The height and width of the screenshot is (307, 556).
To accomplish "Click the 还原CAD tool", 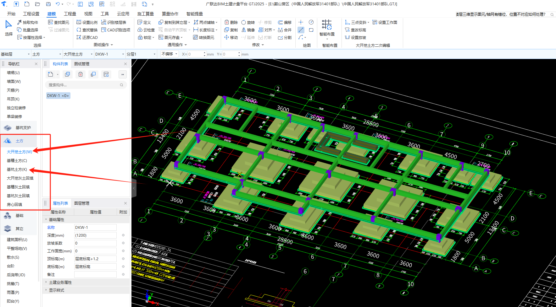I will 87,37.
